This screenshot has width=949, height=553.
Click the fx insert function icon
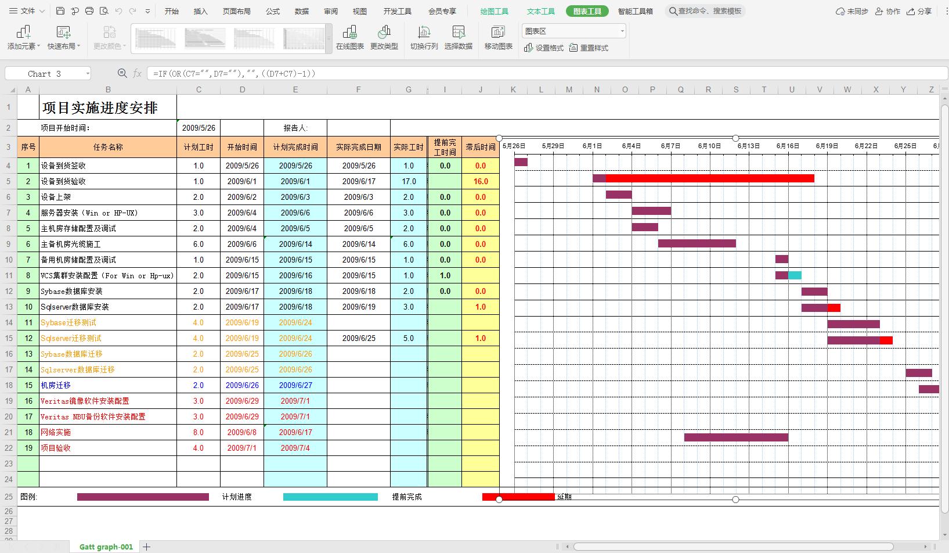click(138, 73)
